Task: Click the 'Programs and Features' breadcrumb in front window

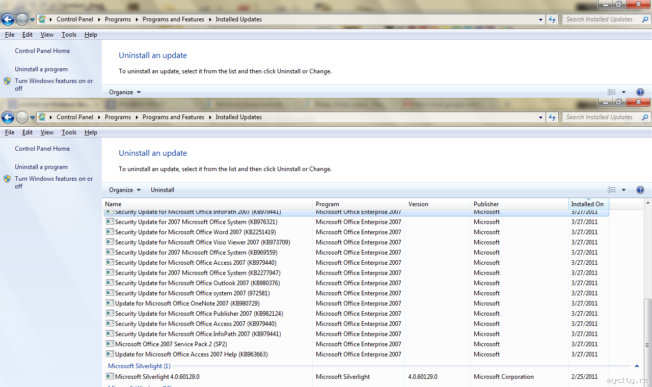Action: pyautogui.click(x=173, y=117)
